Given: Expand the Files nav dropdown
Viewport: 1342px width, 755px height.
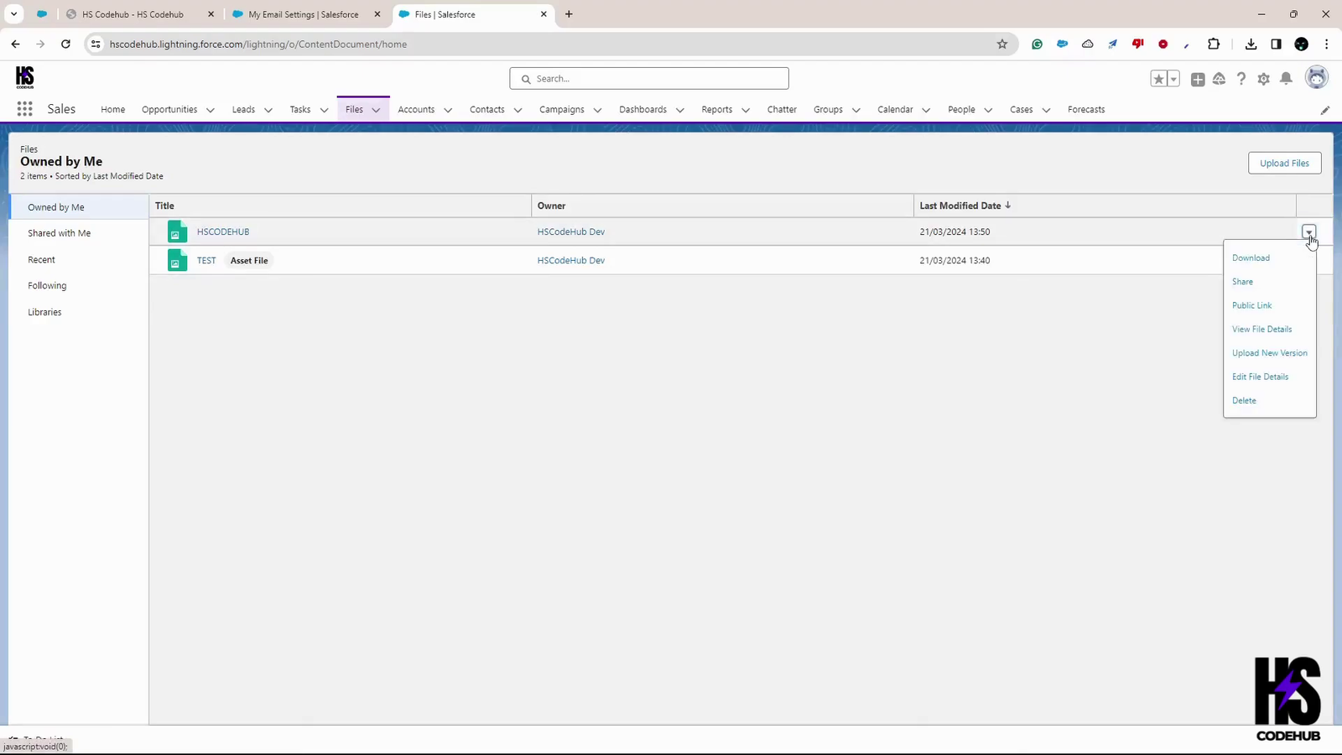Looking at the screenshot, I should point(376,110).
